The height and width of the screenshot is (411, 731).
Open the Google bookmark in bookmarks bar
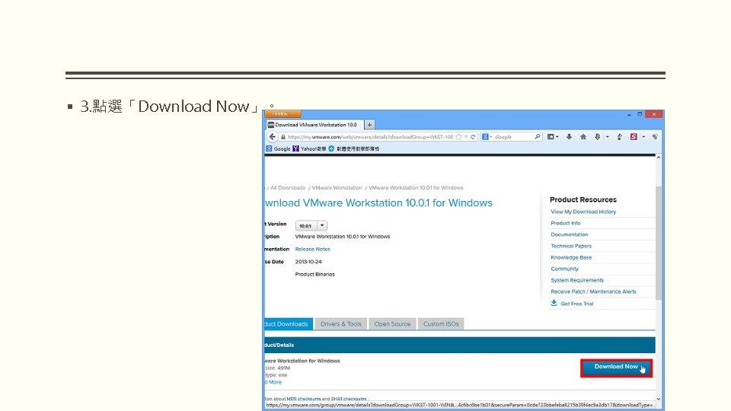coord(278,148)
